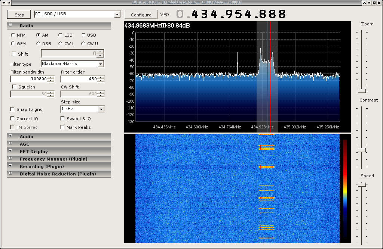The image size is (383, 249).
Task: Open the Blackman-Harris filter type dropdown
Action: tap(100, 64)
